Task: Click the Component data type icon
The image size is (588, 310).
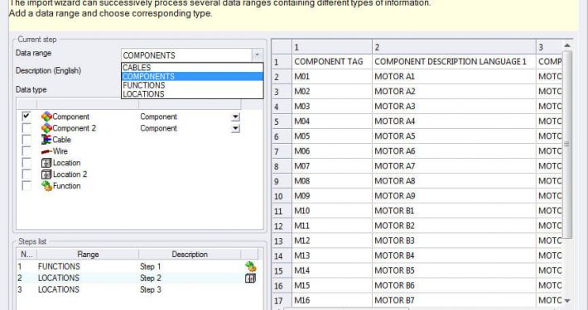Action: 46,117
